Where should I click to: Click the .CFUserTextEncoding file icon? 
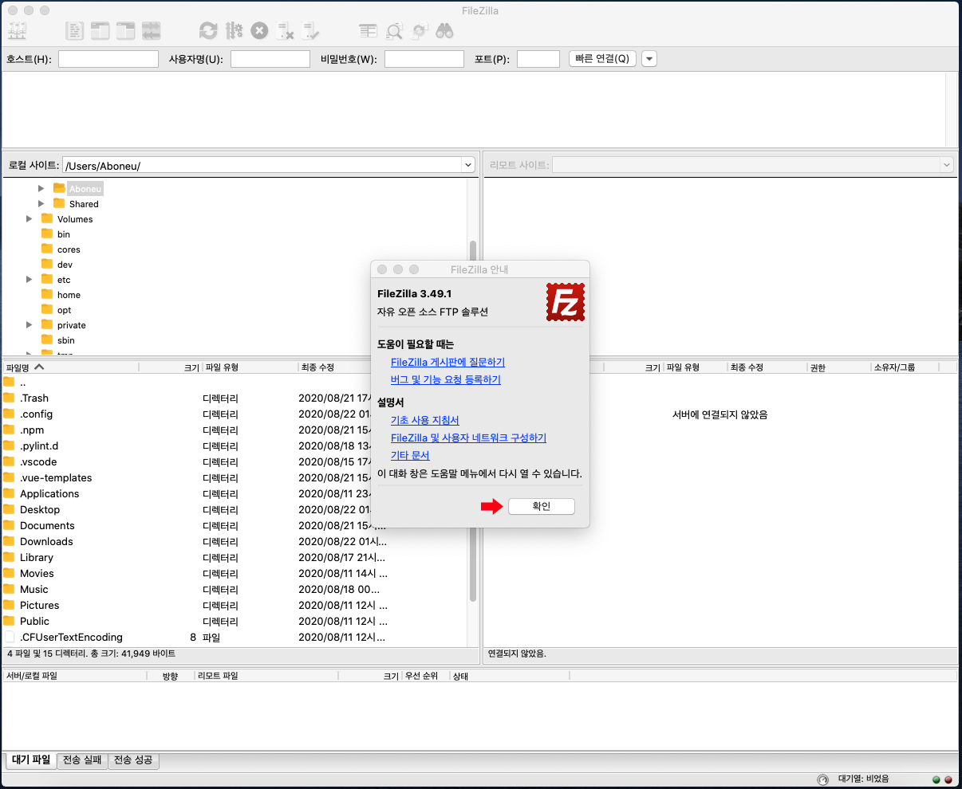coord(9,637)
